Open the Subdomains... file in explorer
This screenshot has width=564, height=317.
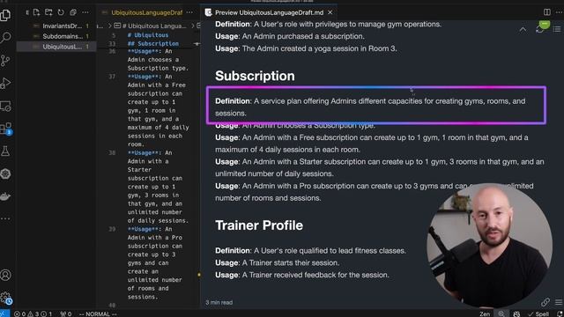[63, 36]
